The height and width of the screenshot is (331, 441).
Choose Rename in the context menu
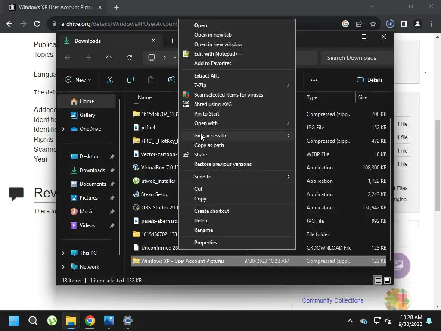(237, 230)
